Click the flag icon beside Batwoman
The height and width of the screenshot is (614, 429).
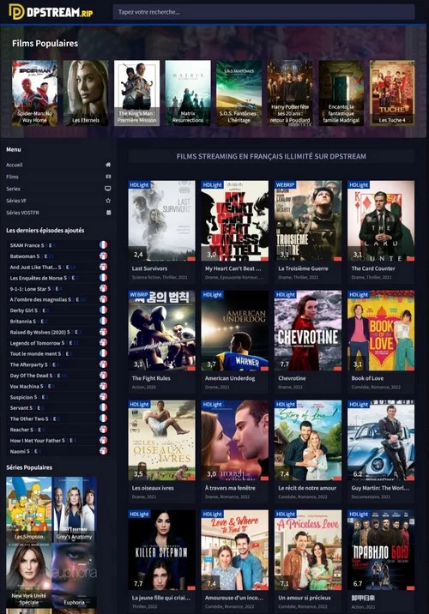103,256
